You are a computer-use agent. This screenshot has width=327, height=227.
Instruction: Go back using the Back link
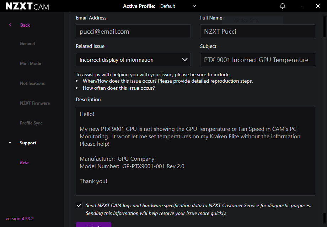tap(25, 25)
